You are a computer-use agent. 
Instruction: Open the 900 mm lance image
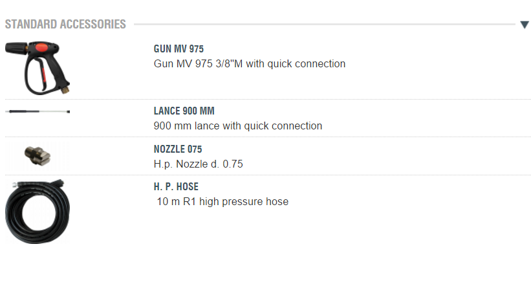(x=38, y=112)
